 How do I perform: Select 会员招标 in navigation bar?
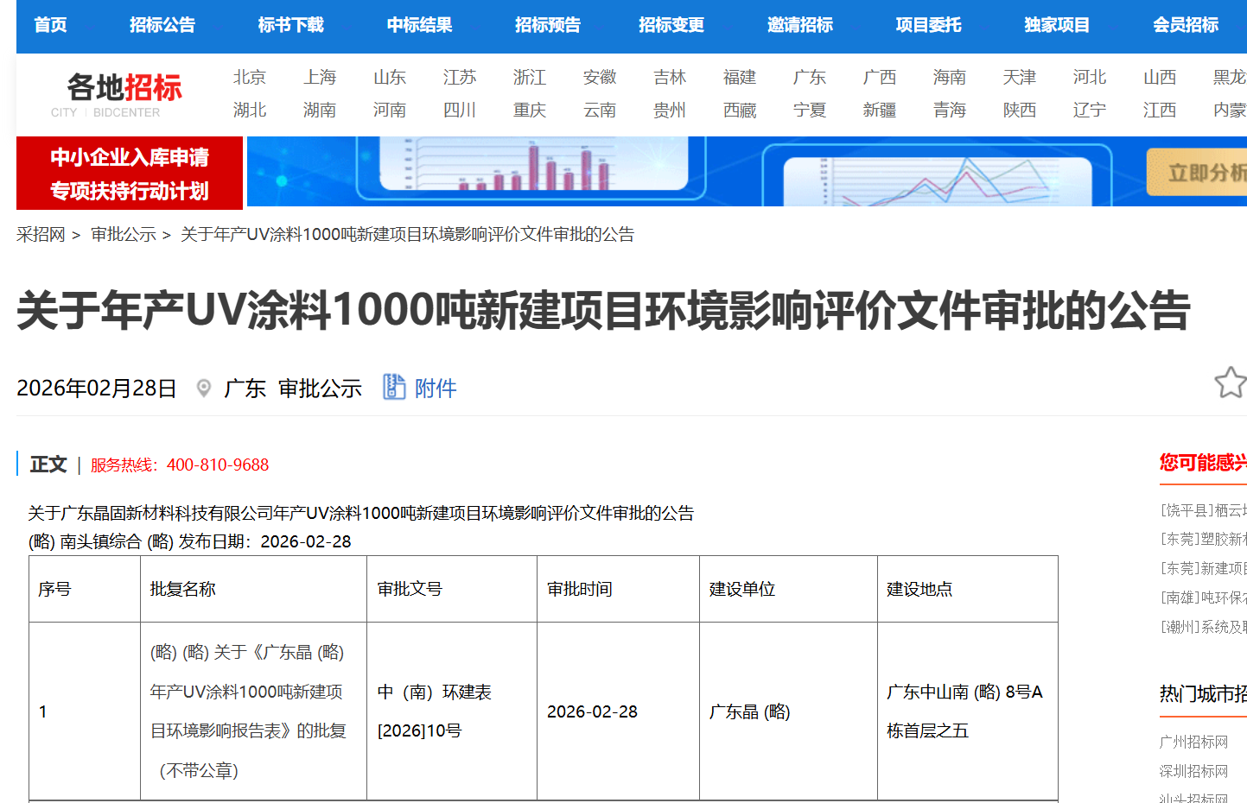(x=1185, y=25)
